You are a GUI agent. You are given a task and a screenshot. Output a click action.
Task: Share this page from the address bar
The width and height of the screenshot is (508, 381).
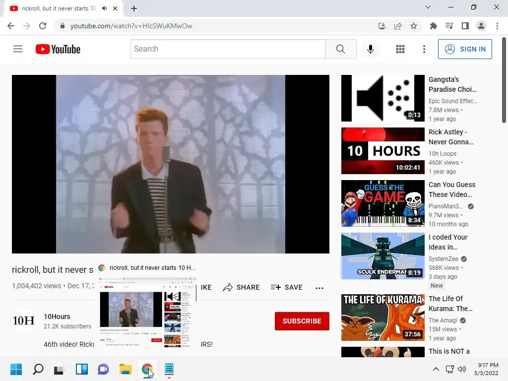pos(398,26)
